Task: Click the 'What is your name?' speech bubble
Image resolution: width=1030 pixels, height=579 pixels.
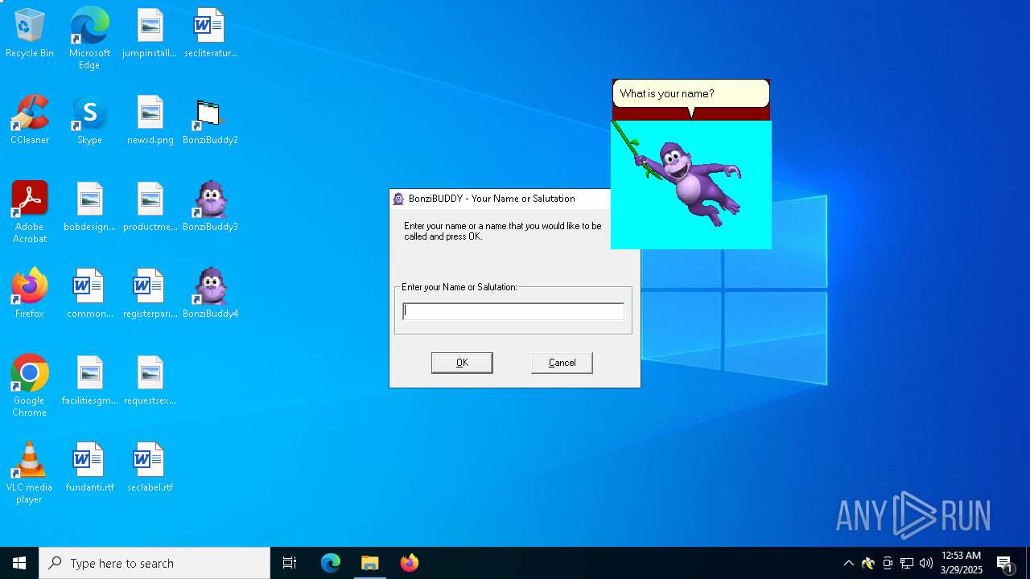Action: [691, 94]
